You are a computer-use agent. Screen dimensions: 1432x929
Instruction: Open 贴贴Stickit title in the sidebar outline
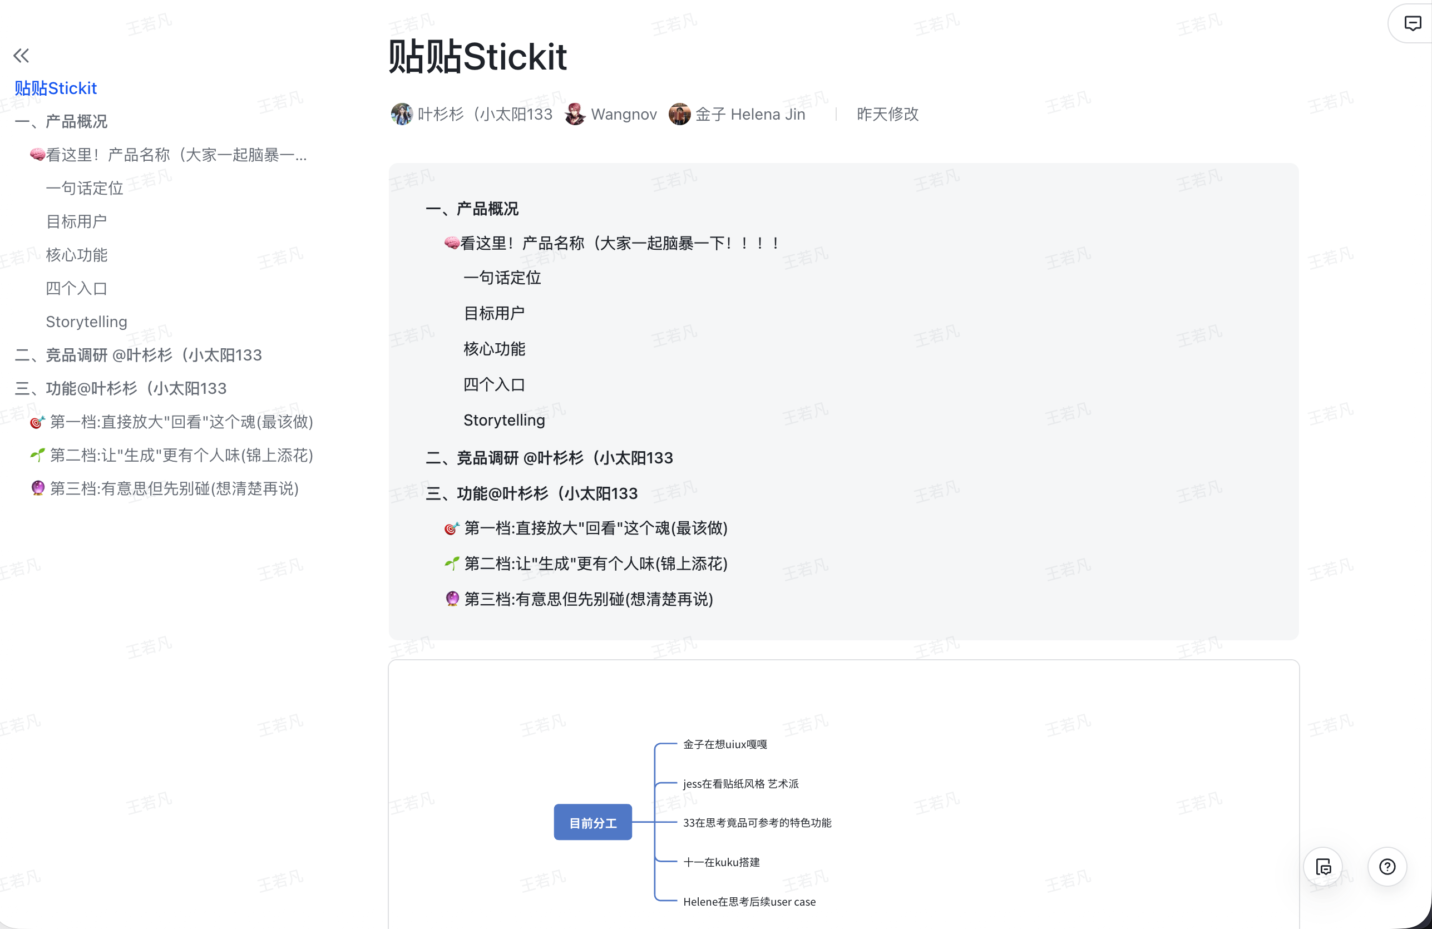point(56,88)
